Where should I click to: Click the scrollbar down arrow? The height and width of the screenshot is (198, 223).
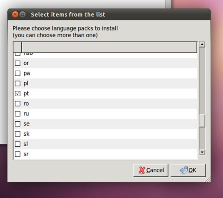[x=202, y=152]
